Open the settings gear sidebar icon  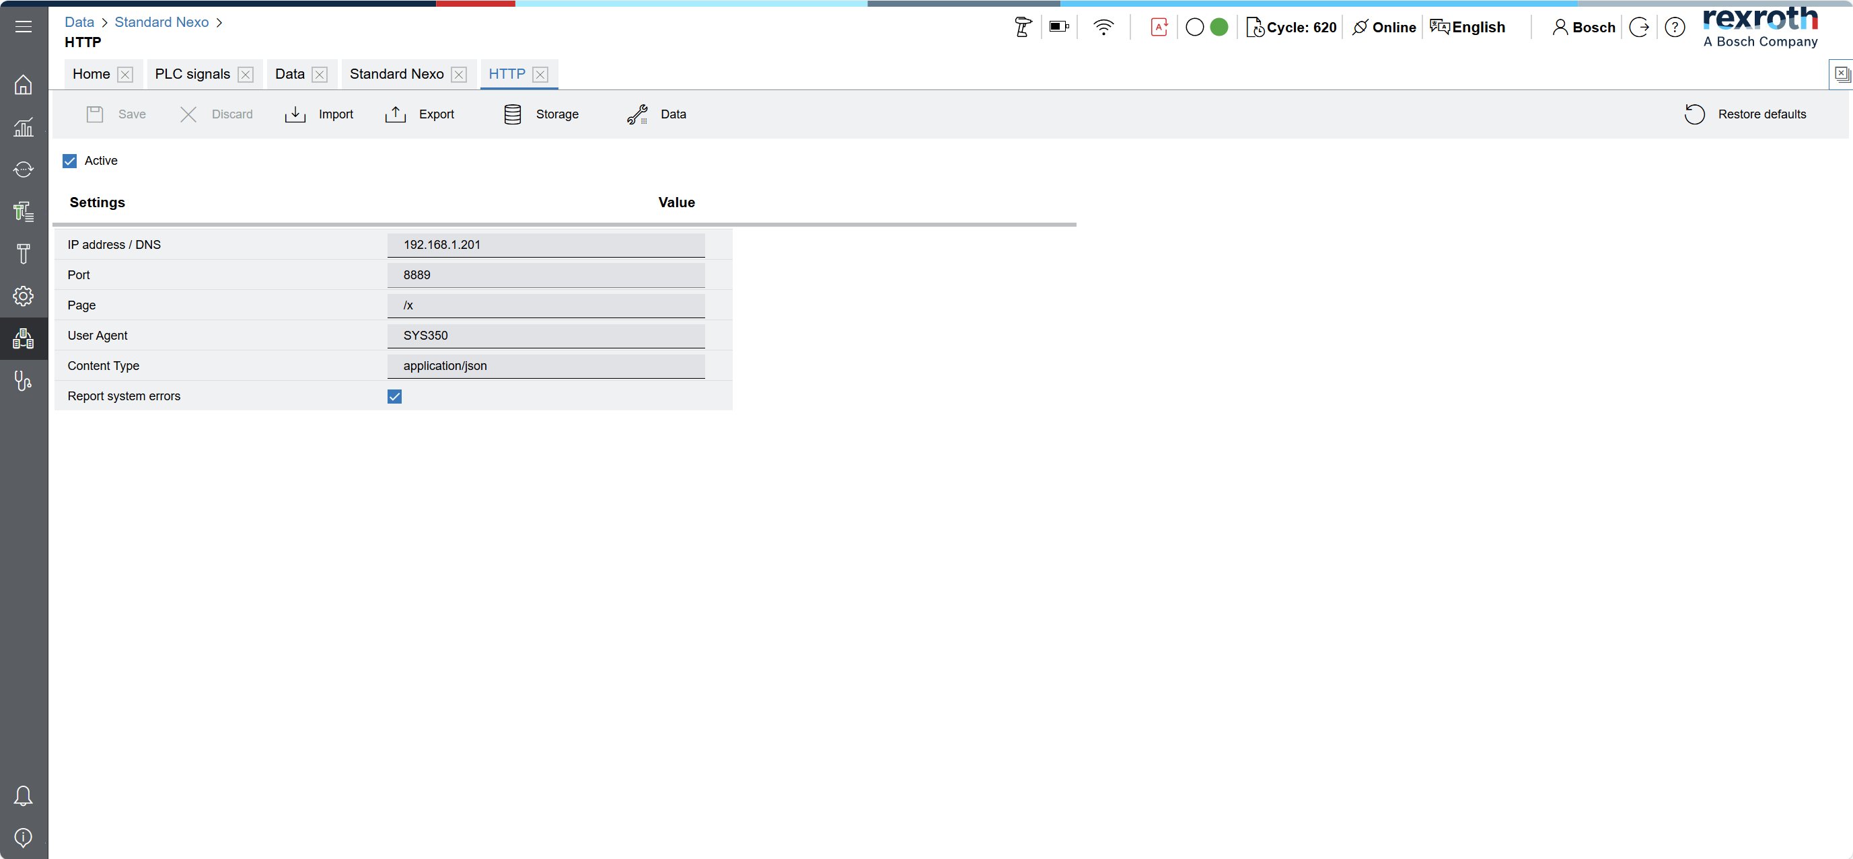23,296
